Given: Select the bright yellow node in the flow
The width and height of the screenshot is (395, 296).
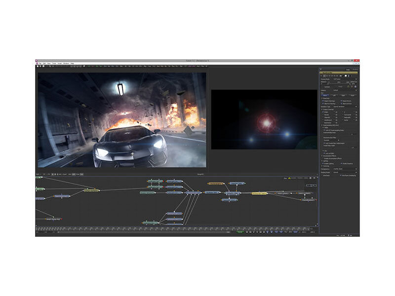Looking at the screenshot, I should point(259,193).
